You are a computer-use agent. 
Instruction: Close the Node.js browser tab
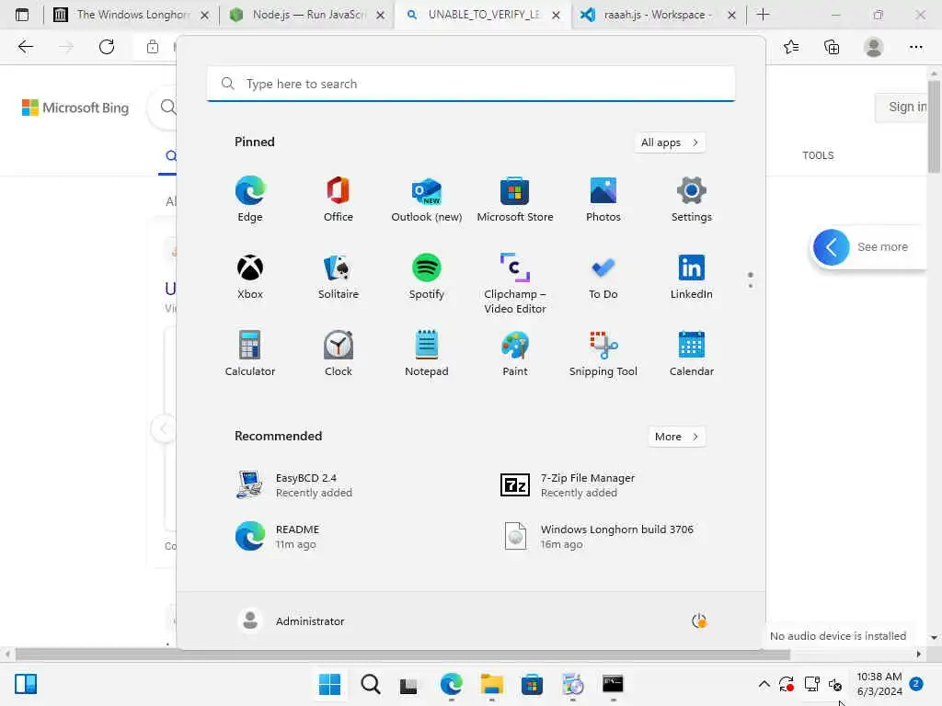click(380, 15)
